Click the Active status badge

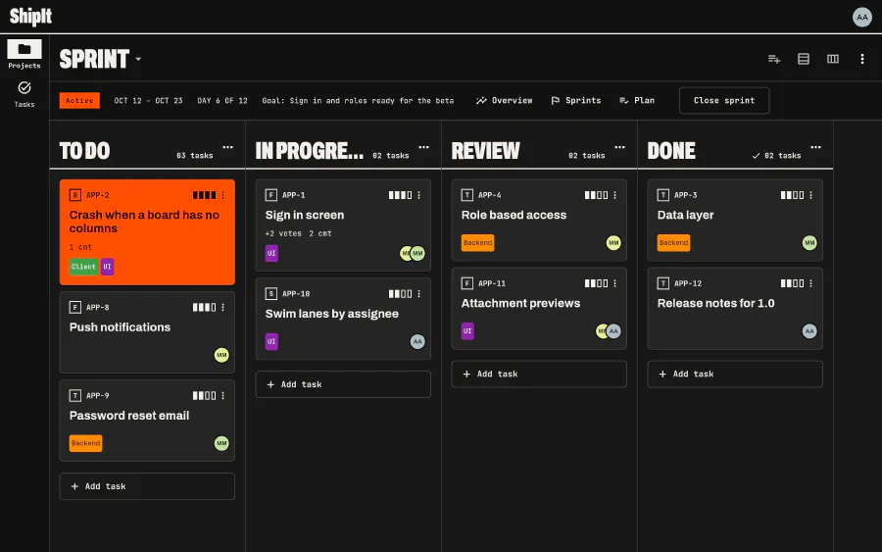click(79, 100)
